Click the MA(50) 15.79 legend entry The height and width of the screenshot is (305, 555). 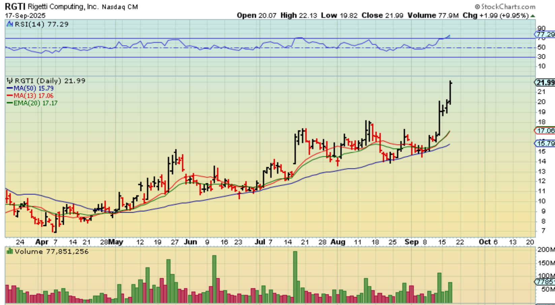point(30,88)
